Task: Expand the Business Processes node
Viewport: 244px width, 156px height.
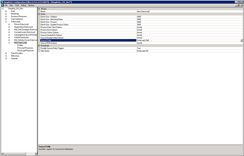Action: 6,16
